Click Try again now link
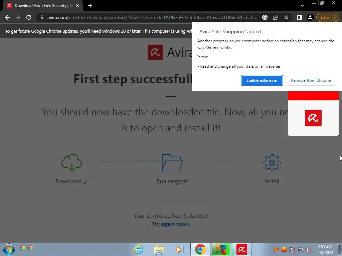Viewport: 342px width, 256px height. click(171, 224)
